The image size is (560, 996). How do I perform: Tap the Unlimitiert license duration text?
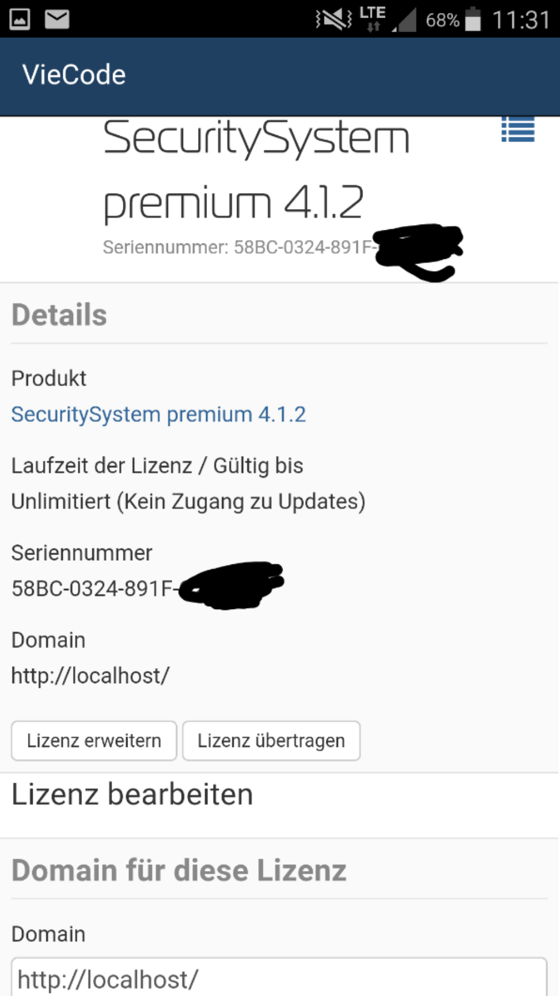pyautogui.click(x=188, y=502)
